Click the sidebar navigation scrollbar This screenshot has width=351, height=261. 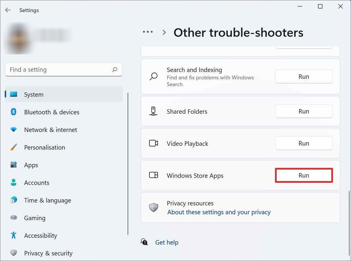[128, 164]
